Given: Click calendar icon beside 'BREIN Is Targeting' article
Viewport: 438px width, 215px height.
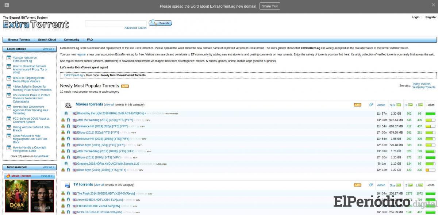Looking at the screenshot, I should [x=9, y=78].
